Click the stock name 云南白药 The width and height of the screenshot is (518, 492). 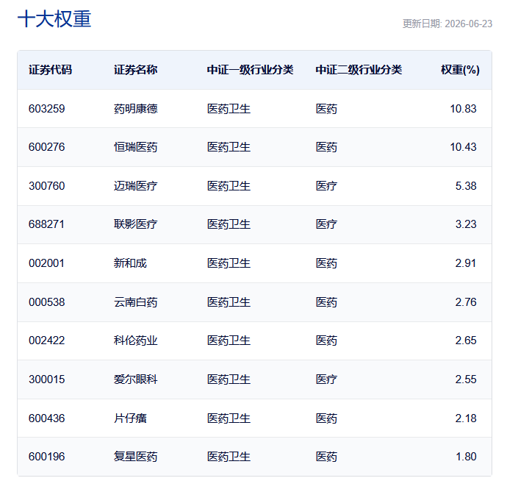click(135, 302)
